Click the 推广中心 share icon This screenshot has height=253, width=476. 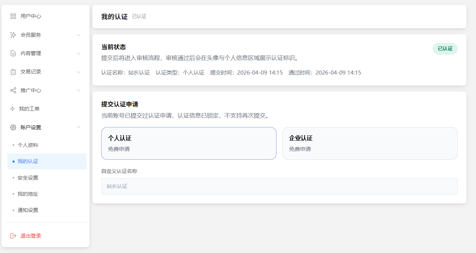13,90
